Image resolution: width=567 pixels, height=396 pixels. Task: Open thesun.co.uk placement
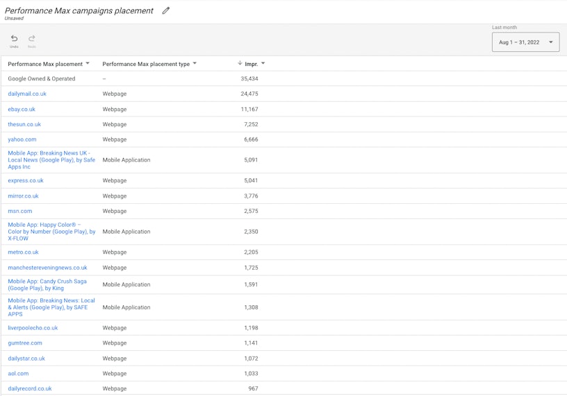(24, 124)
